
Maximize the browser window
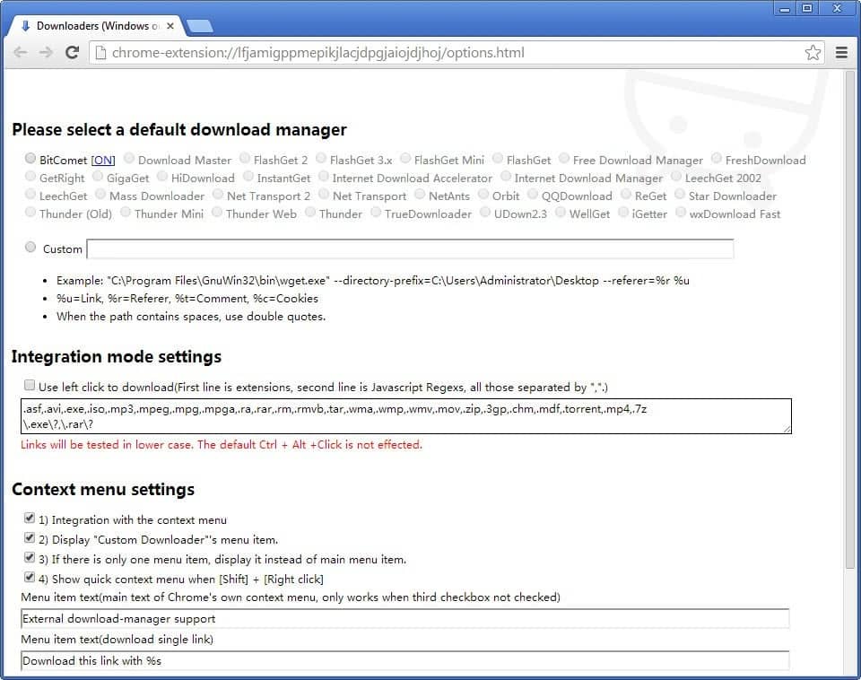point(807,8)
